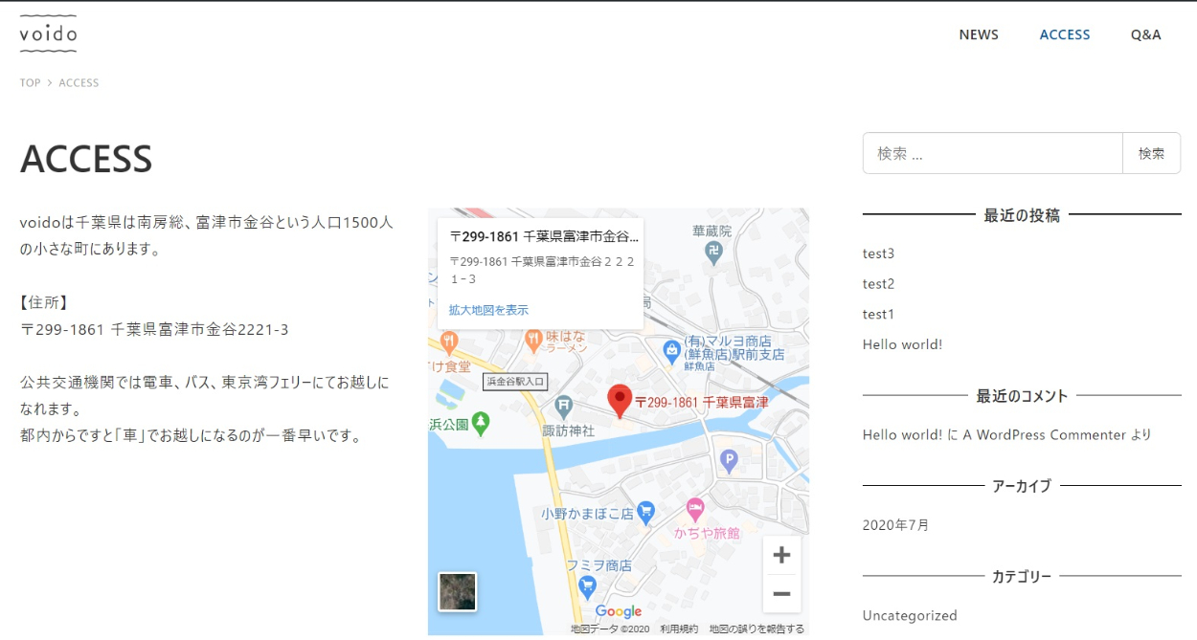Click the purple parking icon on map
This screenshot has height=640, width=1197.
729,461
